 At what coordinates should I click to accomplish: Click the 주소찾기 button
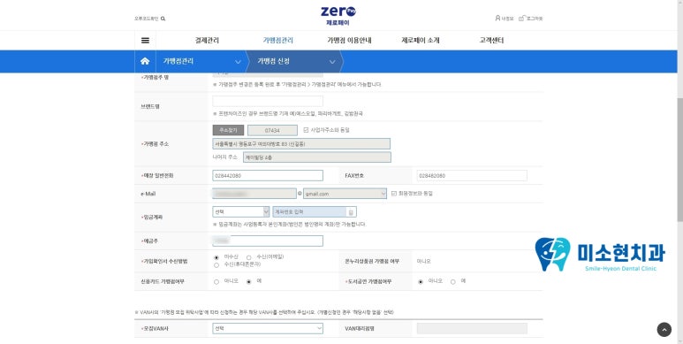(x=228, y=130)
